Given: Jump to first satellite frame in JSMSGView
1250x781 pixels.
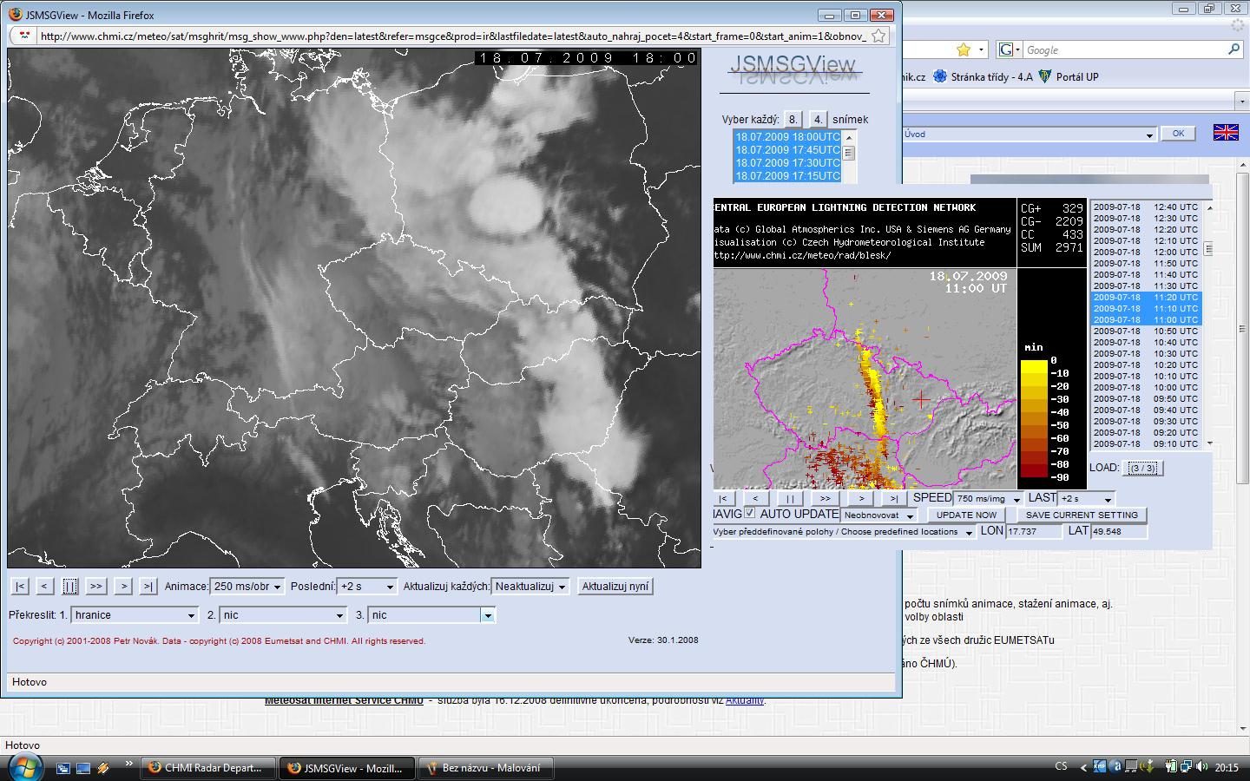Looking at the screenshot, I should coord(20,587).
